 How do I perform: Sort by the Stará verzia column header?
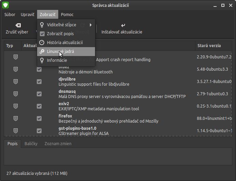(209, 45)
